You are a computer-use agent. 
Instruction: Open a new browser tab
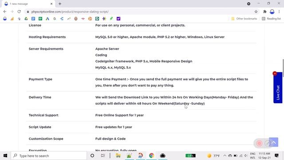tap(60, 4)
